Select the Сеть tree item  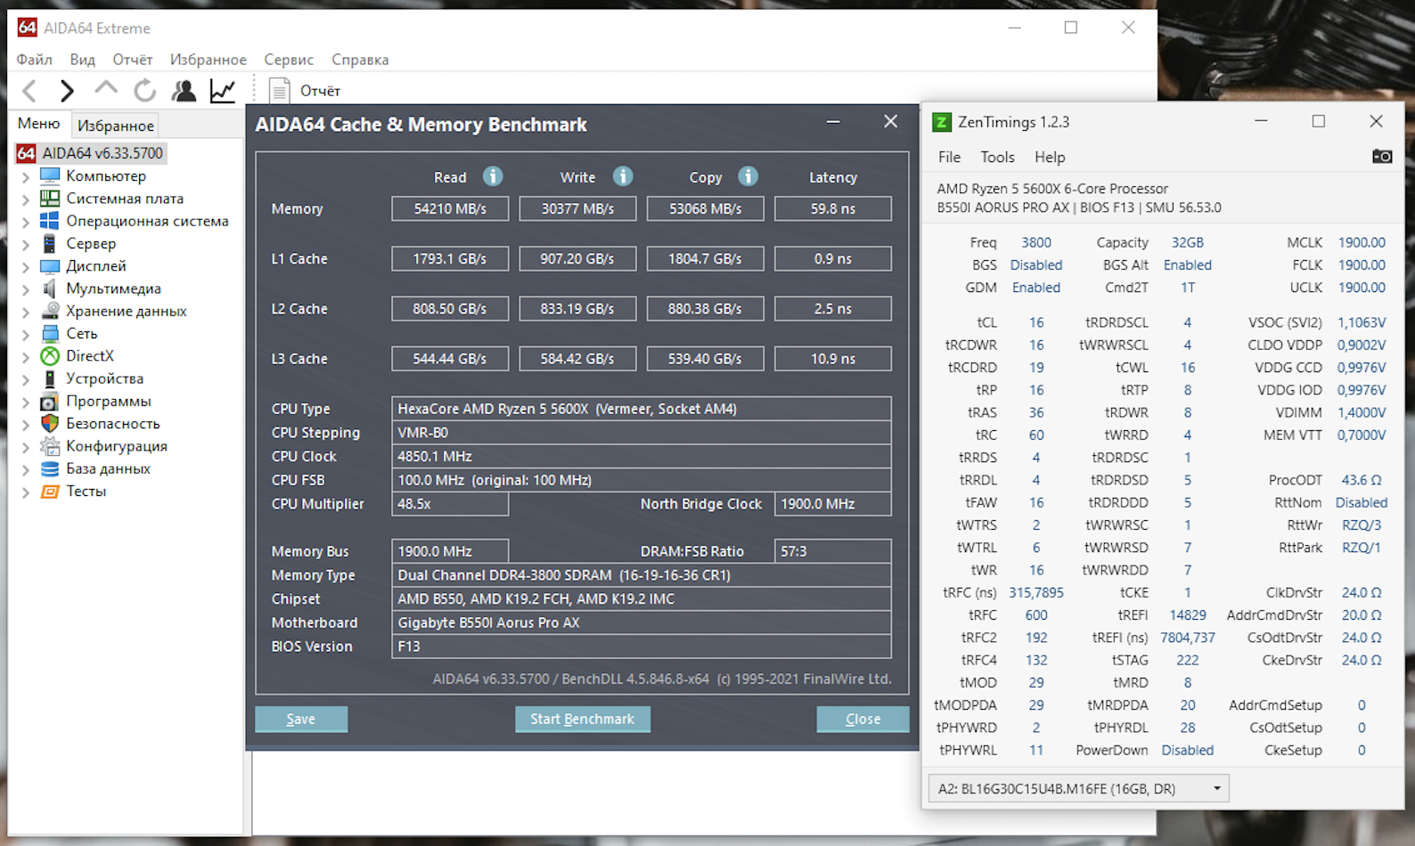point(82,333)
